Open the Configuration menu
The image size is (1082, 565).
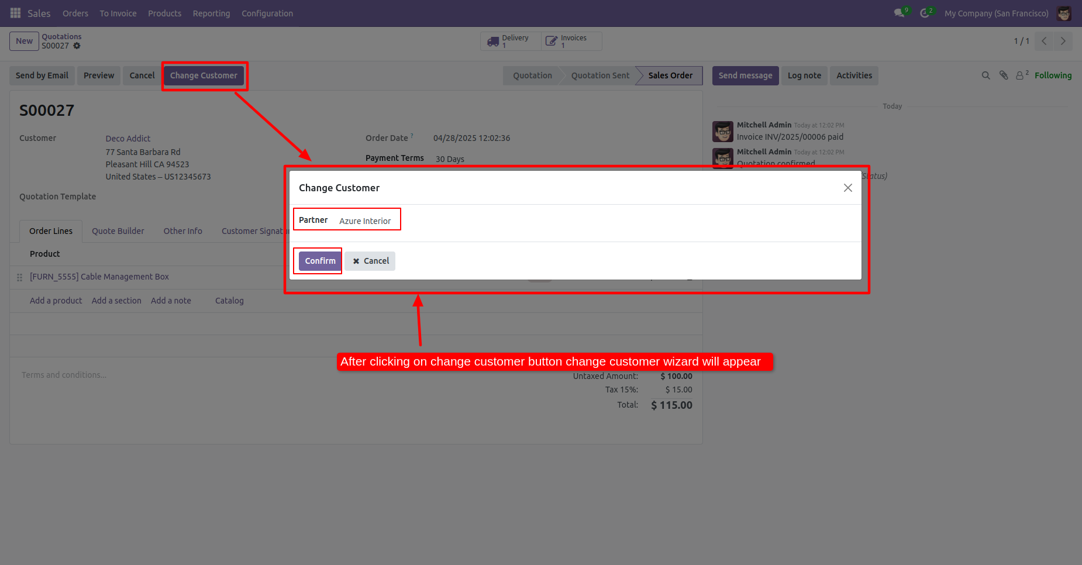(267, 13)
